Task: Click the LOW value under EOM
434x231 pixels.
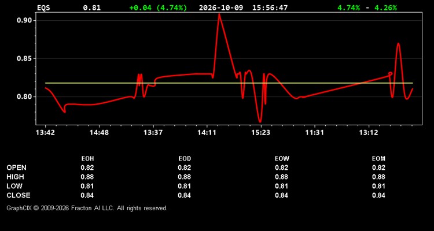Action: tap(378, 186)
